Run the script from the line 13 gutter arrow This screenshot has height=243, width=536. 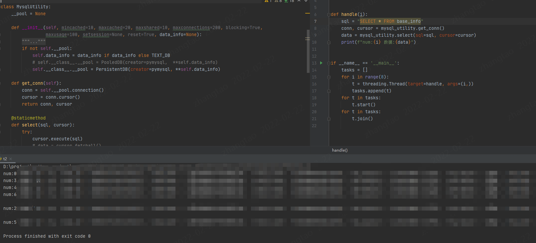pyautogui.click(x=321, y=63)
